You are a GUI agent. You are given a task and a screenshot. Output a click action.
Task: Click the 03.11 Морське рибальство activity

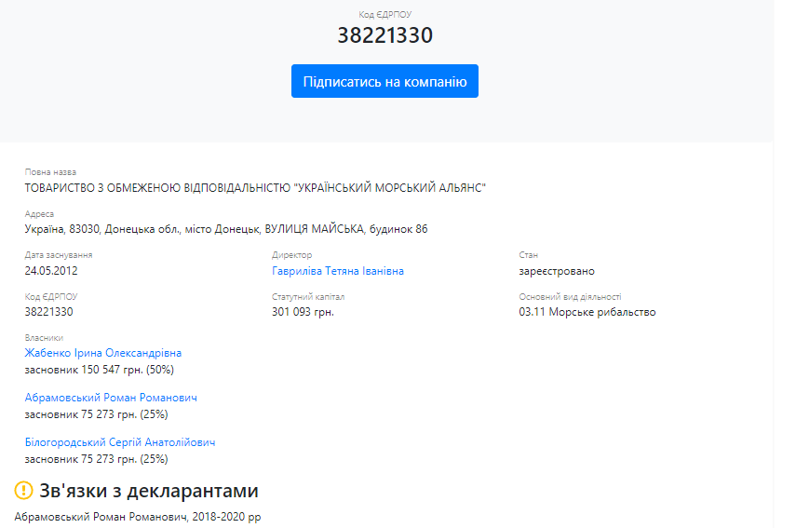coord(587,312)
